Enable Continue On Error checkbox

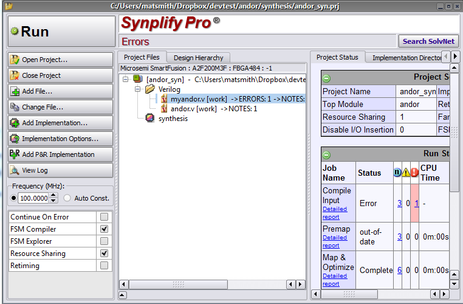(x=104, y=217)
